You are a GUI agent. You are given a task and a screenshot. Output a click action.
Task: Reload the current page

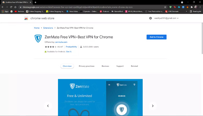11,7
